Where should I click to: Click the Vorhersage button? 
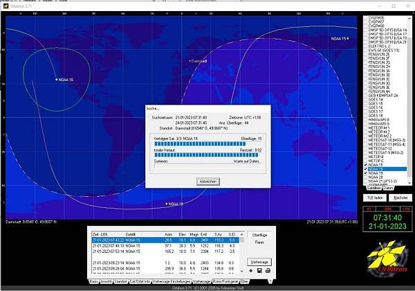pos(259,262)
